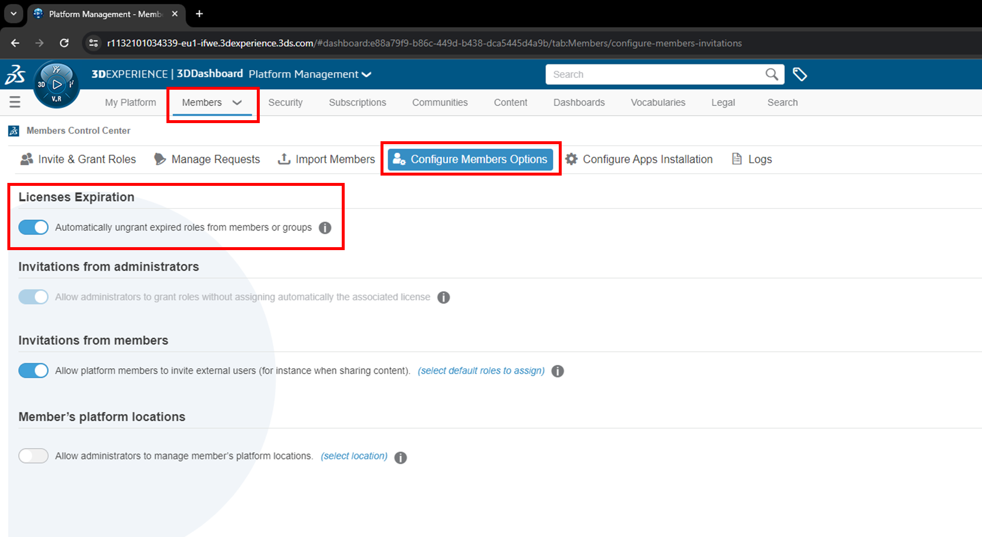Image resolution: width=982 pixels, height=537 pixels.
Task: Click info icon for external users invitation
Action: pos(558,371)
